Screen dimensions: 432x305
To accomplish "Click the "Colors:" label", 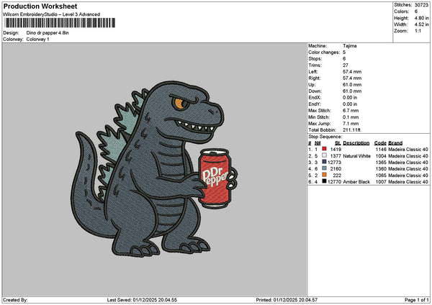I will (402, 12).
